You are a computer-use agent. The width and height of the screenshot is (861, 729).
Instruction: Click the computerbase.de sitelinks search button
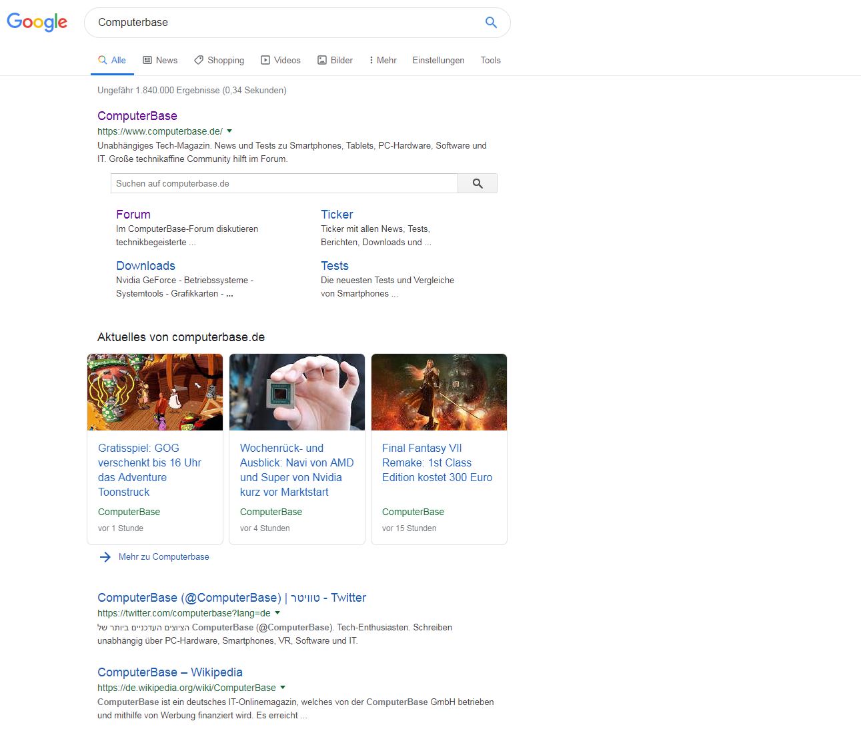click(478, 183)
